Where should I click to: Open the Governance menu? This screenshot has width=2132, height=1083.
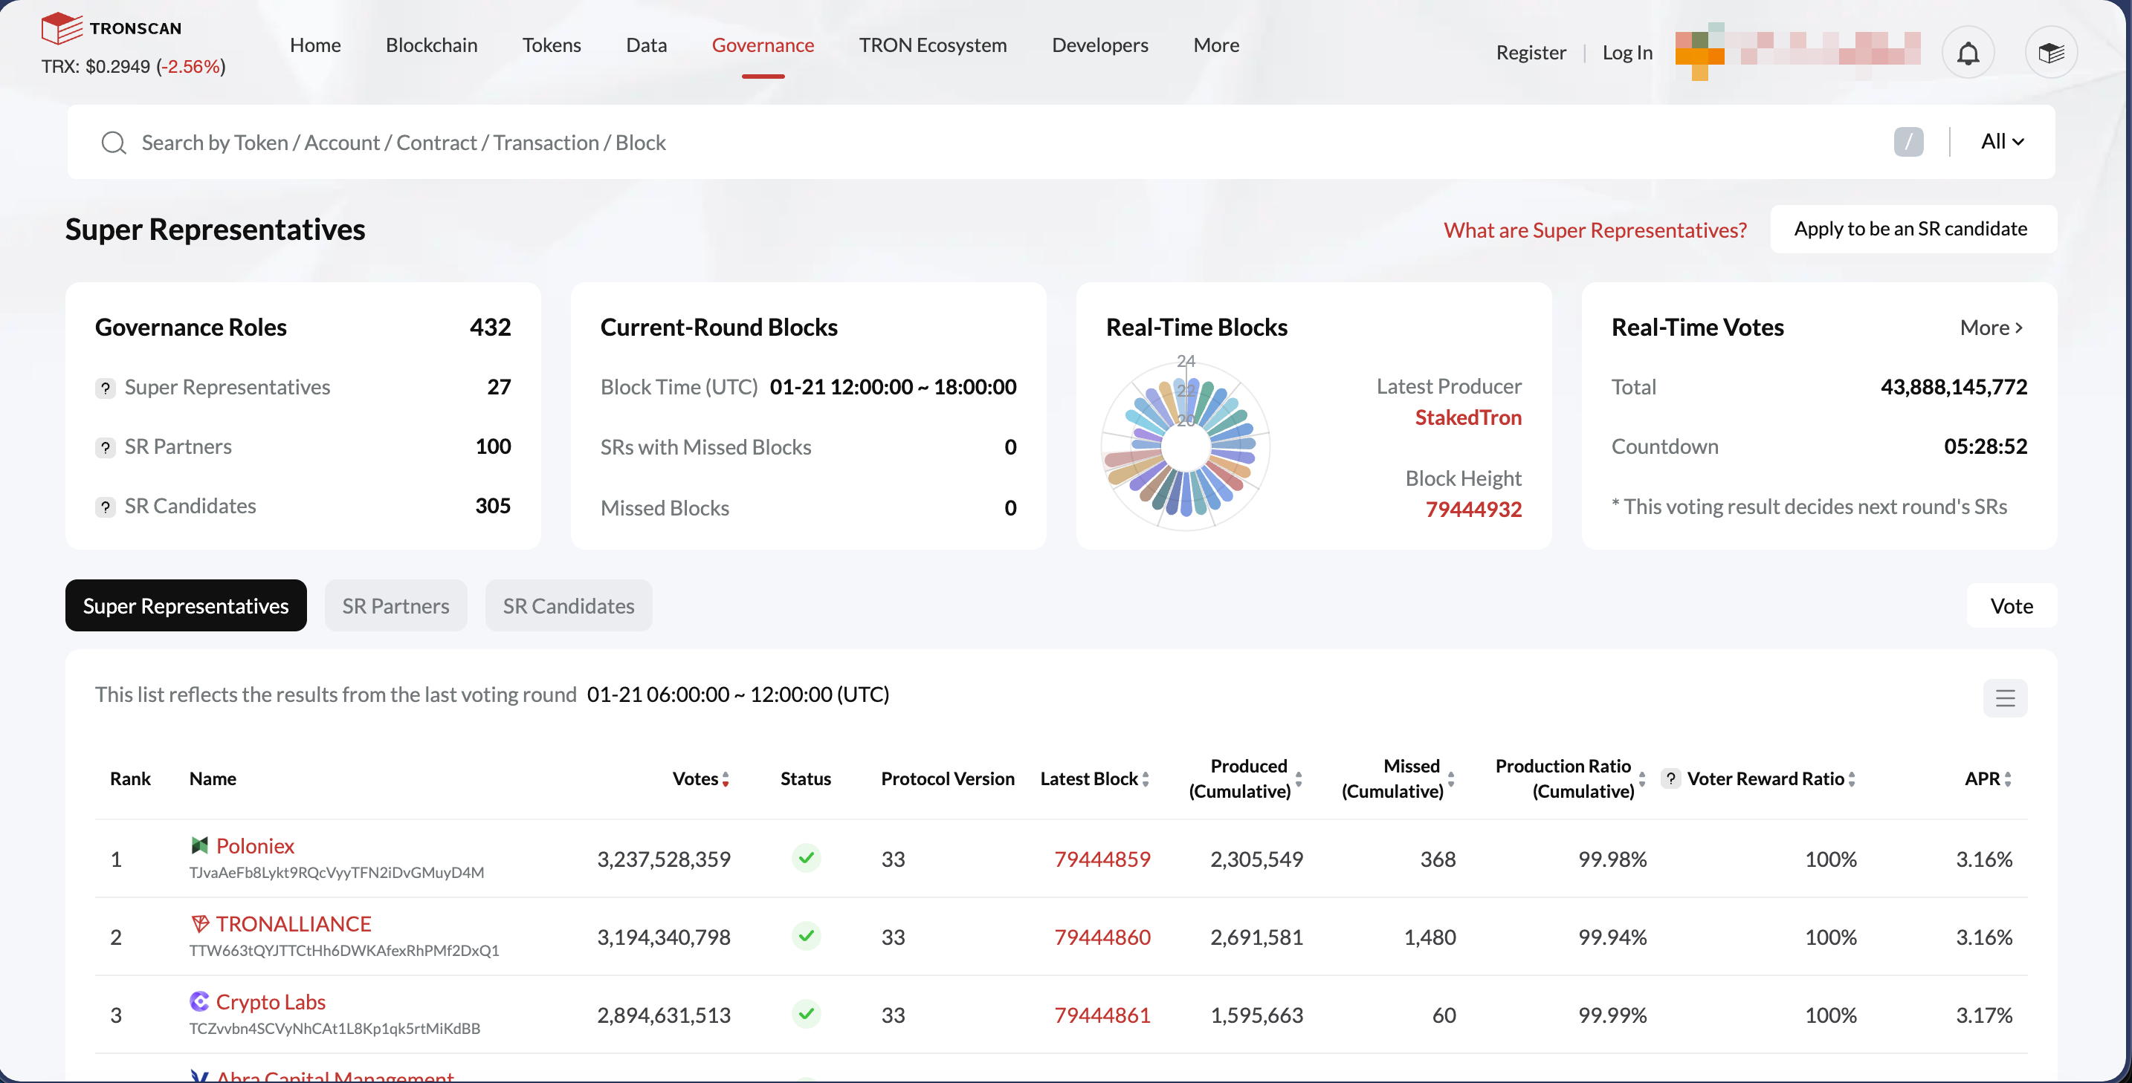(763, 45)
